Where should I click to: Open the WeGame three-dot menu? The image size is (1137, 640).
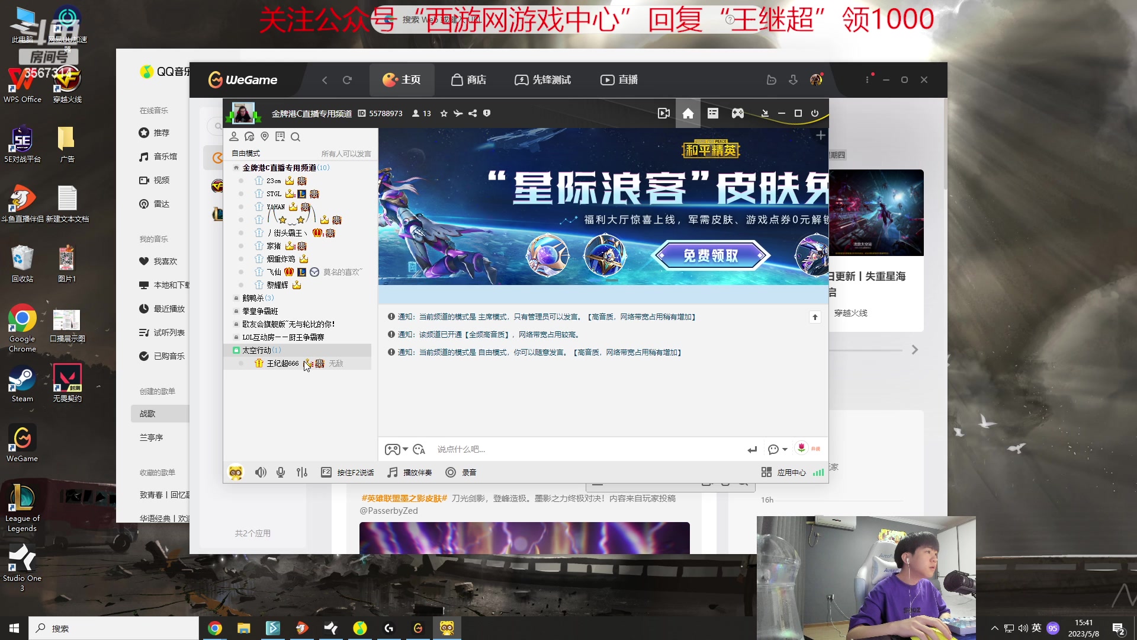point(868,80)
